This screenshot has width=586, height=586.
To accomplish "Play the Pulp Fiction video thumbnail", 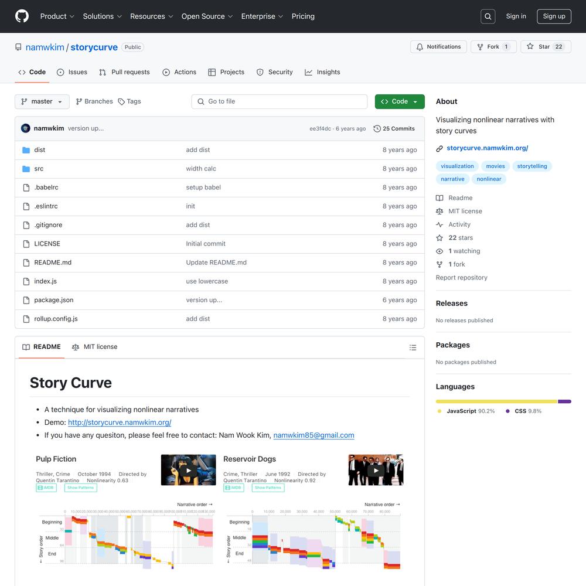I will pos(188,470).
